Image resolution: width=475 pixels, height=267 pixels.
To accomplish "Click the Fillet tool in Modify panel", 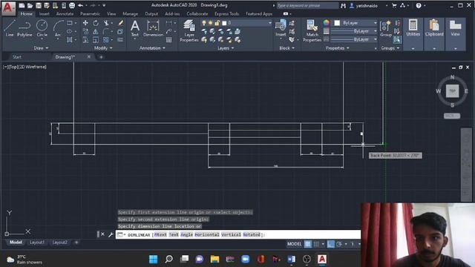I will 106,31.
